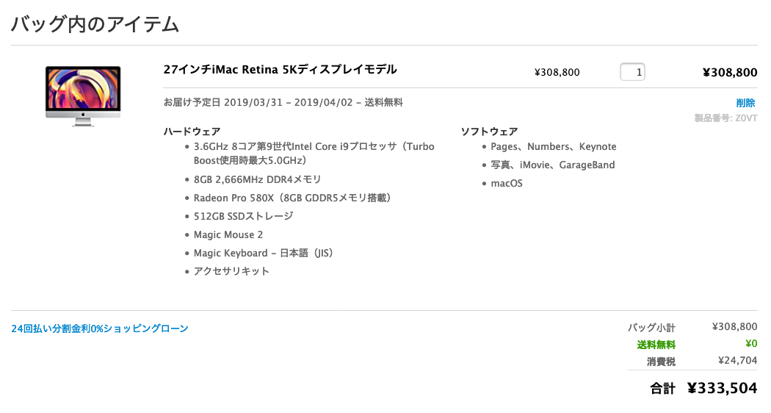
Task: Focus the quantity input field
Action: 632,72
